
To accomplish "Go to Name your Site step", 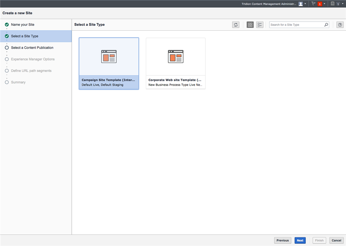I will point(22,25).
